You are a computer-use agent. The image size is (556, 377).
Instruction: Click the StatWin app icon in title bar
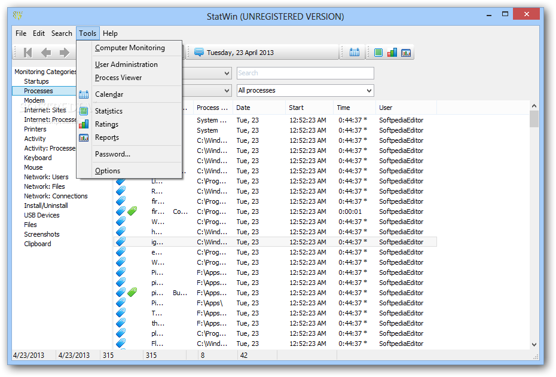click(18, 16)
